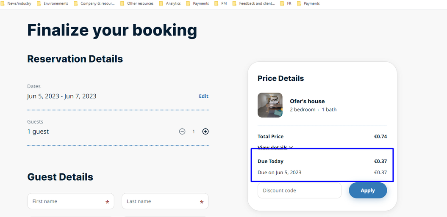Open the PM bookmark folder
Image resolution: width=447 pixels, height=217 pixels.
tap(221, 3)
